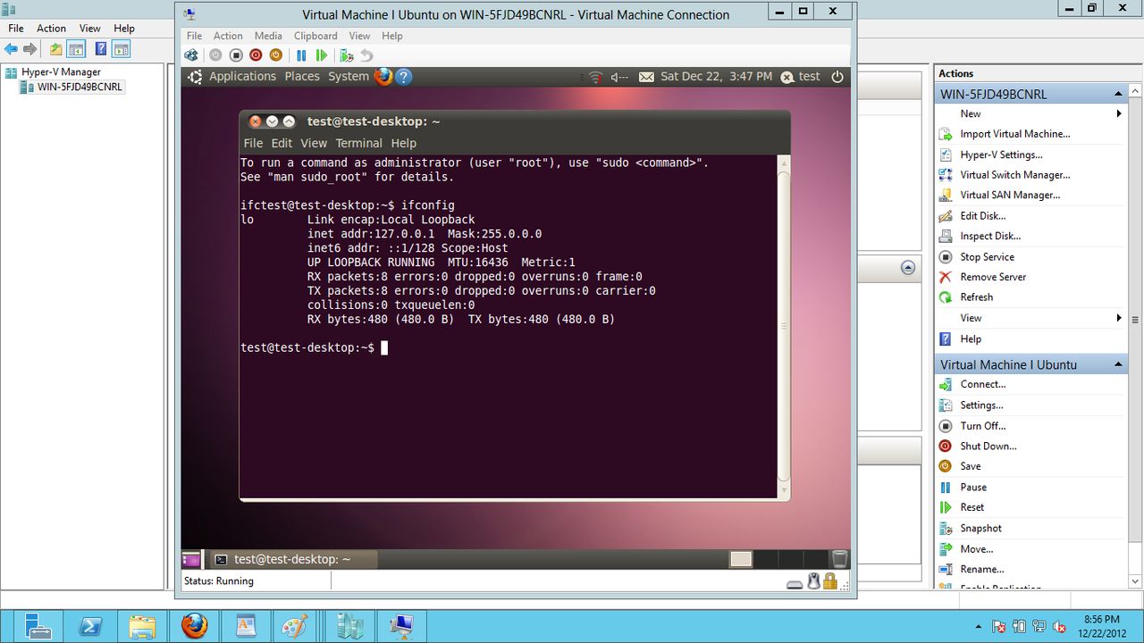Open Virtual SAN Manager
The image size is (1144, 643).
(x=1010, y=195)
